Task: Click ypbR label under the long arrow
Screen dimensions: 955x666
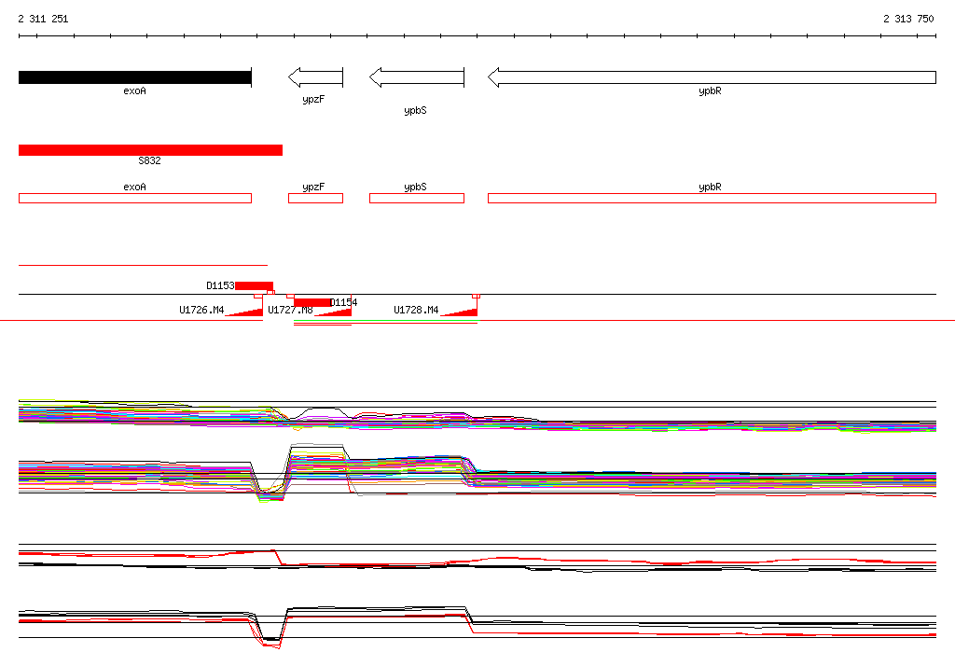Action: [710, 90]
